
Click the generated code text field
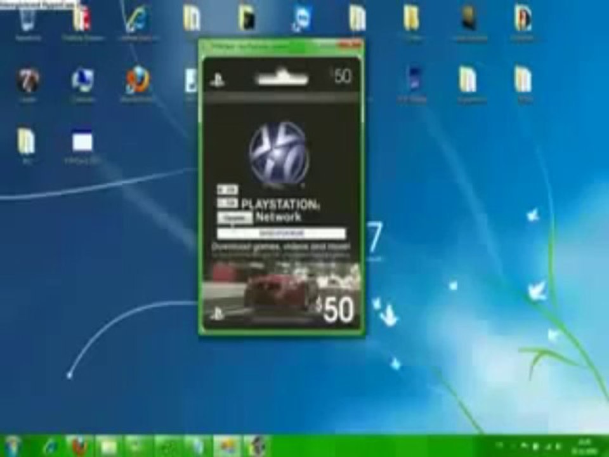tap(281, 233)
